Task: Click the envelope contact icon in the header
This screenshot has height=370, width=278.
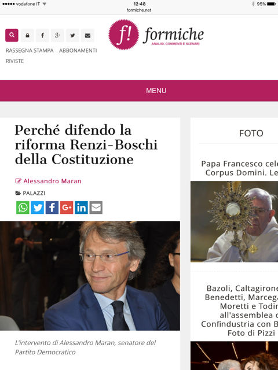Action: tap(87, 35)
